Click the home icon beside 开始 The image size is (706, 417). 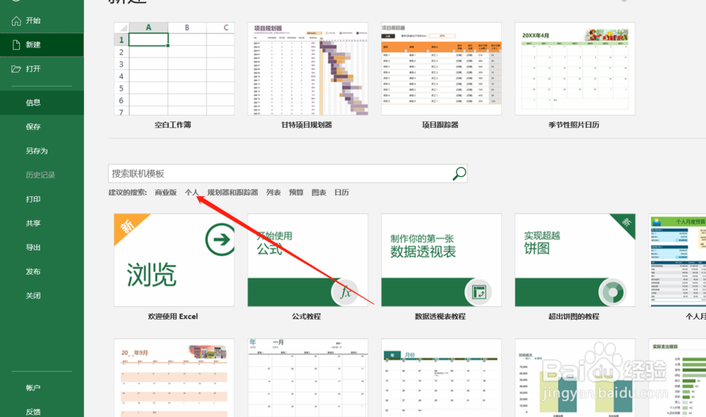point(16,20)
